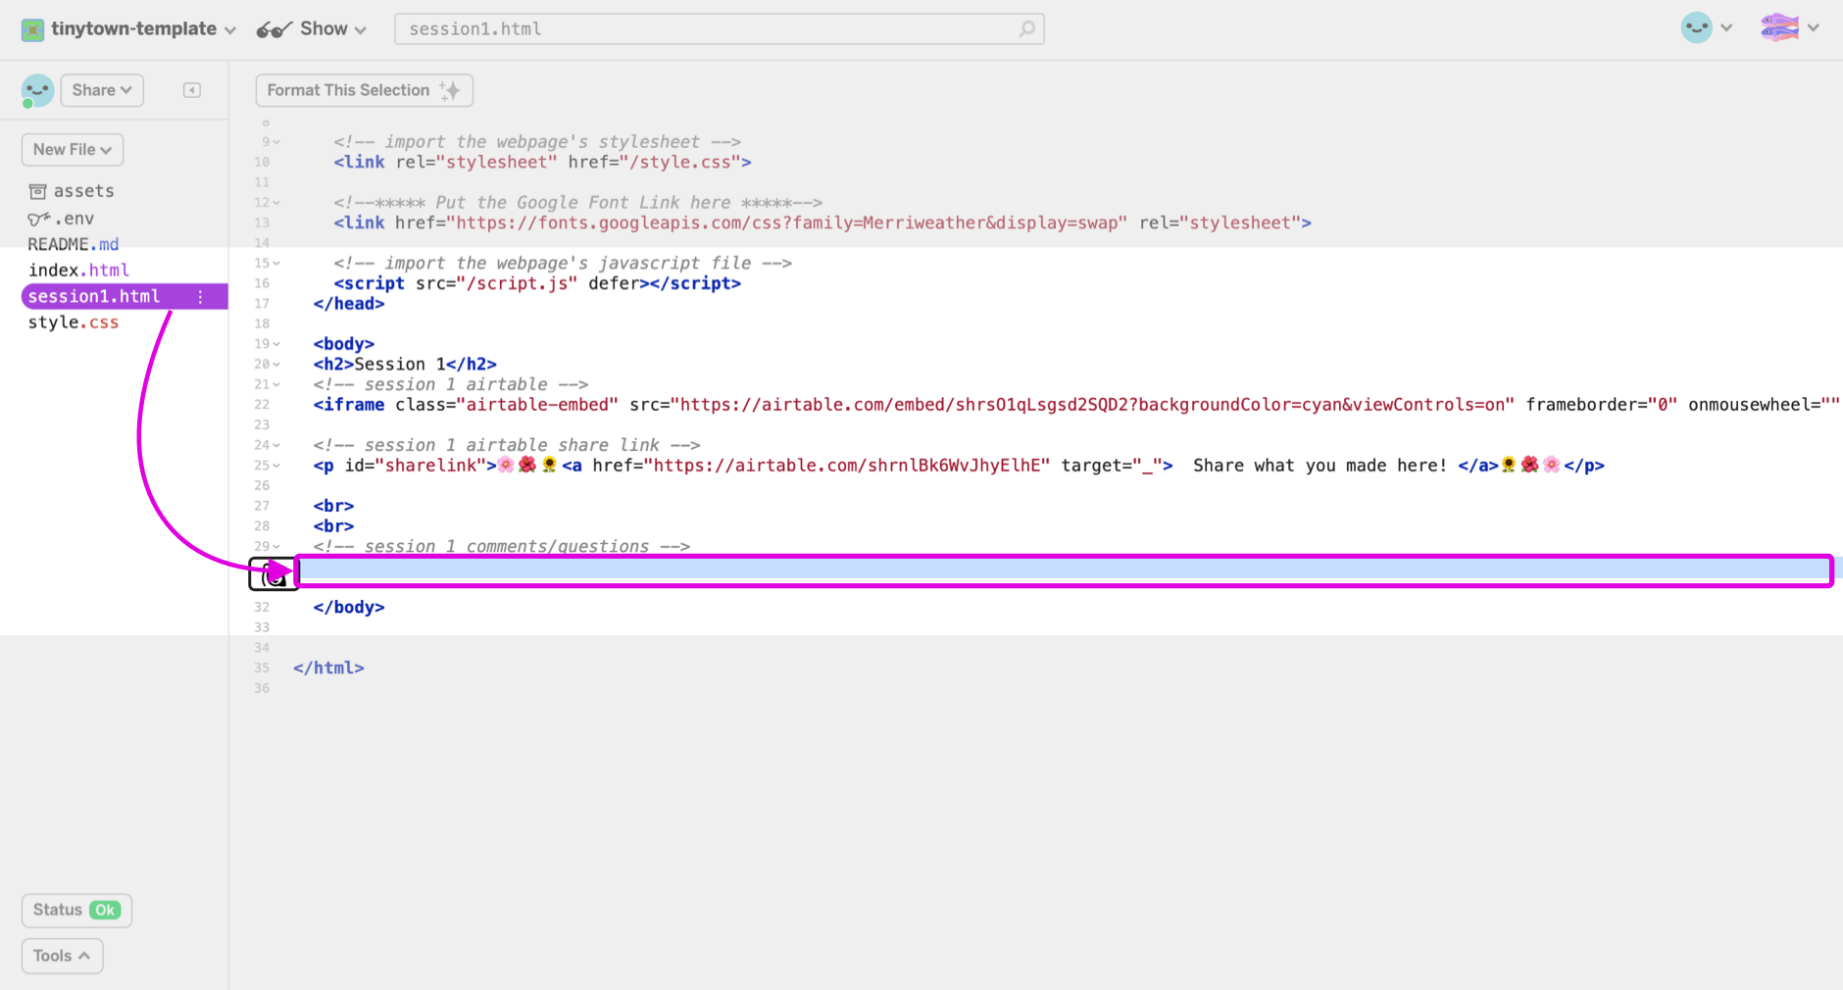Click the closing </body> tag
This screenshot has height=990, width=1843.
[x=349, y=608]
